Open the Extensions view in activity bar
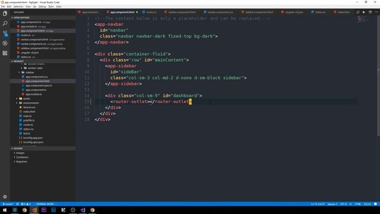This screenshot has height=214, width=380. (x=5, y=53)
